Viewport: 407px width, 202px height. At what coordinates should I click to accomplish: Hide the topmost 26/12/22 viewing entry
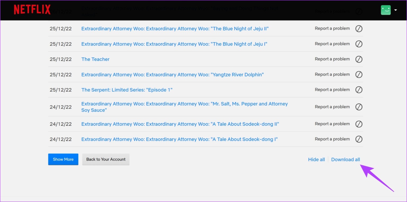[359, 11]
